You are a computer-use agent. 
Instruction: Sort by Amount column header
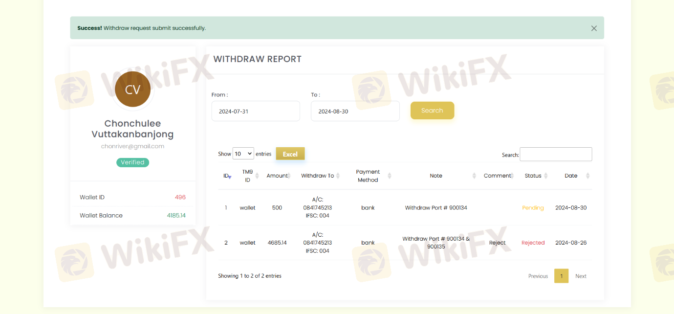coord(277,176)
